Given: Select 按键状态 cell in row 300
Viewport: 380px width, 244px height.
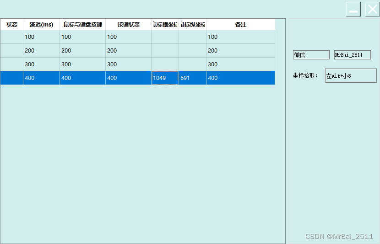Looking at the screenshot, I should [x=129, y=64].
